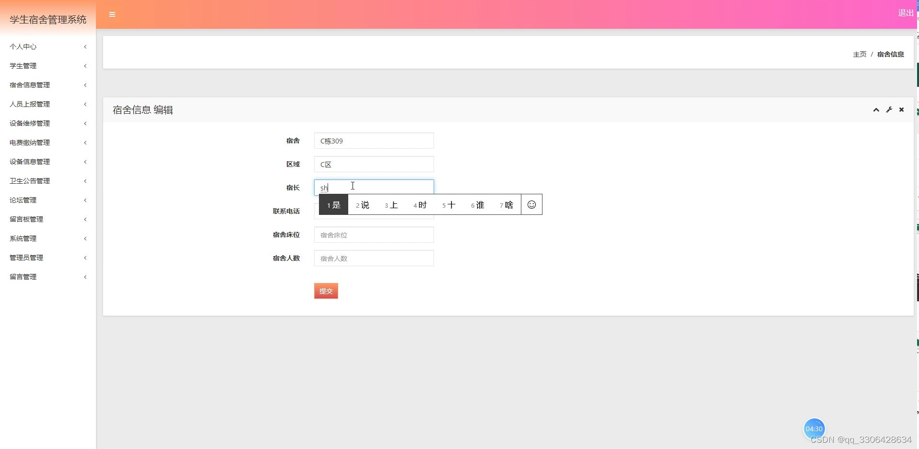
Task: Expand 留言管理 chevron arrow
Action: point(85,277)
